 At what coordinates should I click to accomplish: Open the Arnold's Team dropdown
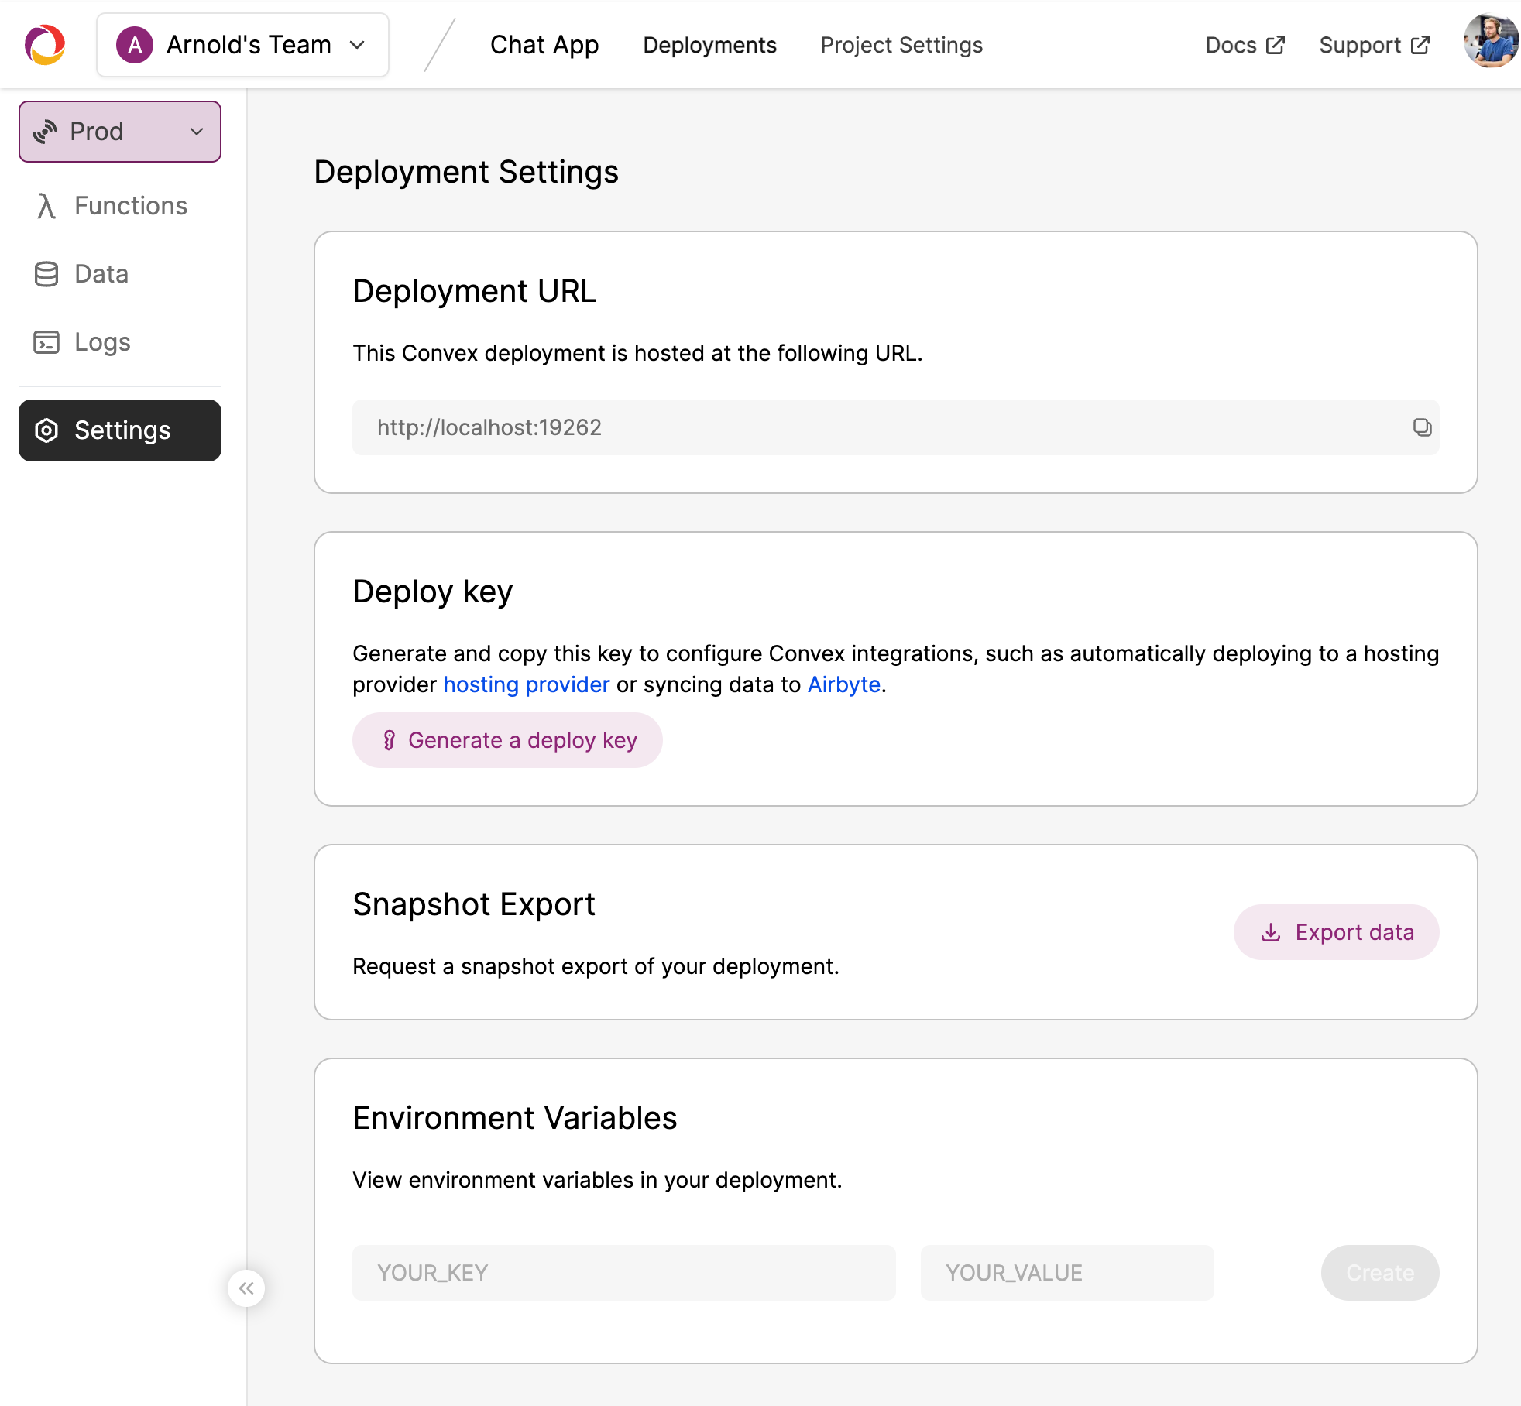click(x=242, y=45)
